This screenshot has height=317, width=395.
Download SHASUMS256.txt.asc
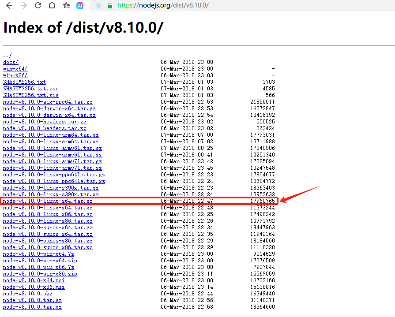tap(31, 89)
